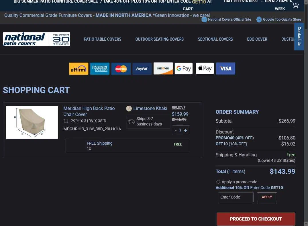This screenshot has width=308, height=226.
Task: Click the Ships 3-7 business days text
Action: pyautogui.click(x=149, y=121)
